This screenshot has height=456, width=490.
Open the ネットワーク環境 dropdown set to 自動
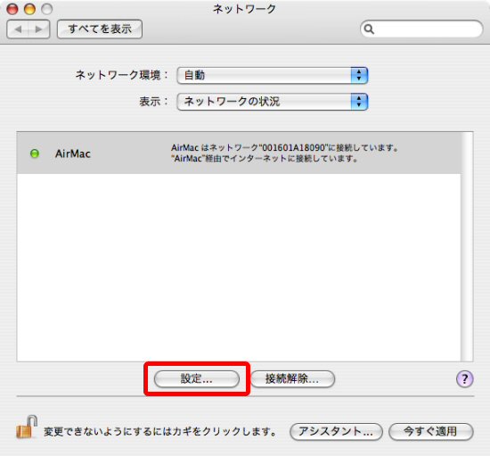[x=273, y=75]
